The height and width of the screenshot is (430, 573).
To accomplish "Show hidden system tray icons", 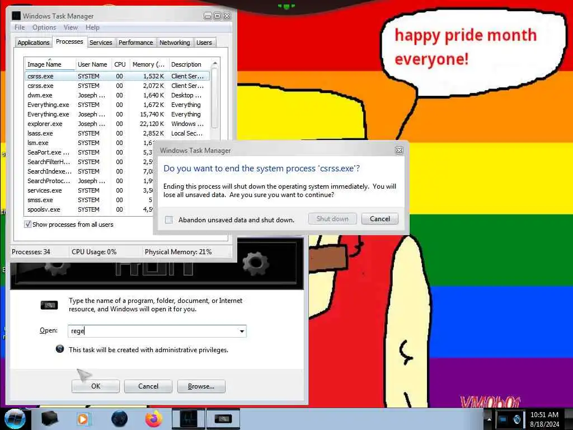I will click(489, 419).
